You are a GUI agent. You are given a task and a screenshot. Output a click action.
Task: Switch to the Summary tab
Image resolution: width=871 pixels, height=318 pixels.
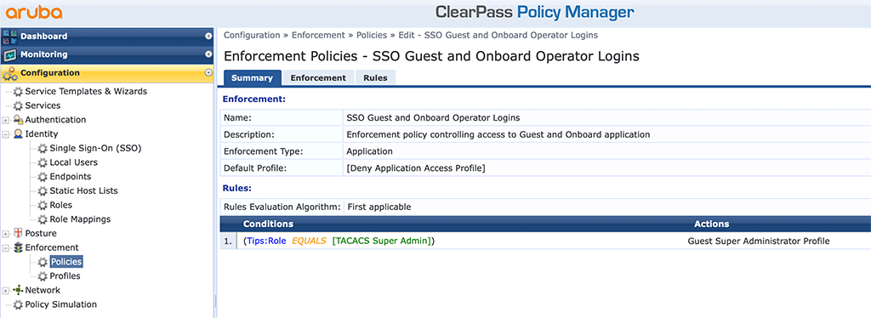pos(252,77)
